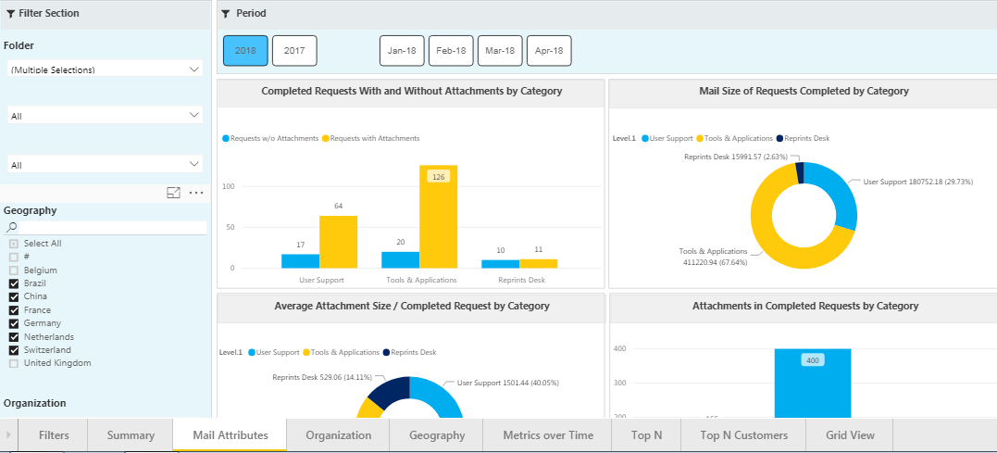The width and height of the screenshot is (997, 453).
Task: Select the Feb-18 month button
Action: [x=451, y=51]
